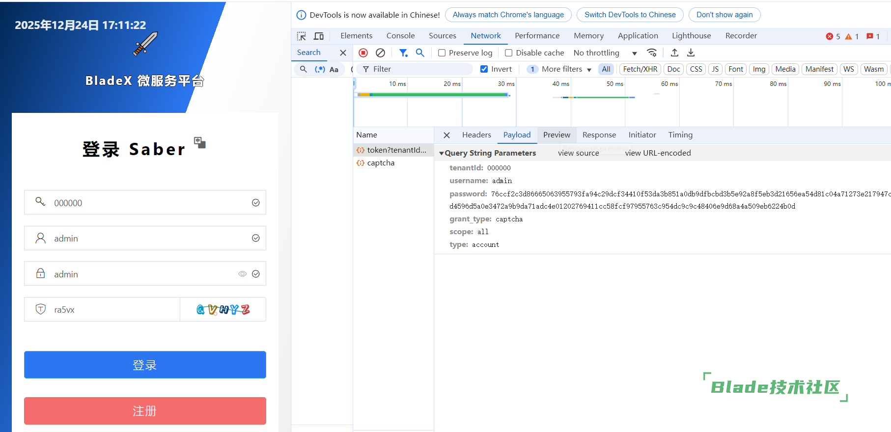Show password using the eye icon

pyautogui.click(x=242, y=274)
